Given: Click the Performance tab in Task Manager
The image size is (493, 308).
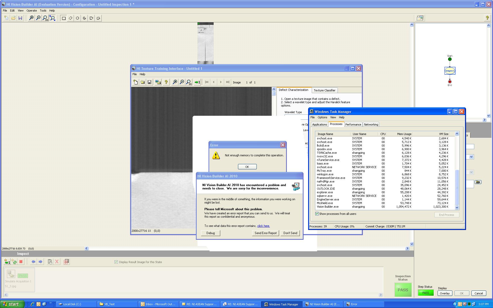Looking at the screenshot, I should click(353, 124).
